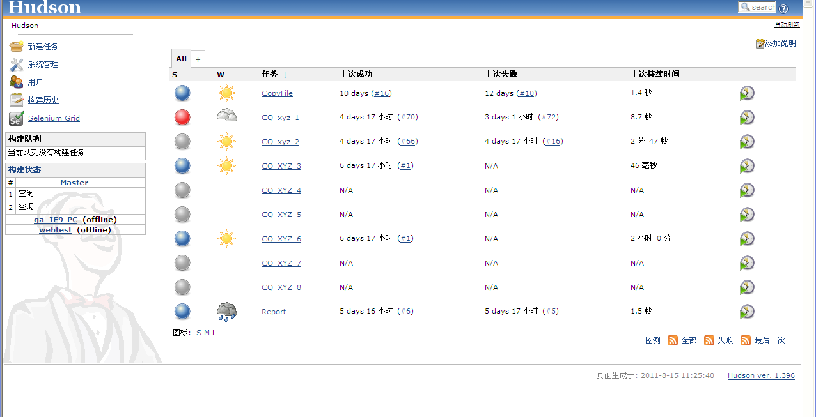Open the Master node link
This screenshot has width=816, height=417.
pyautogui.click(x=74, y=183)
